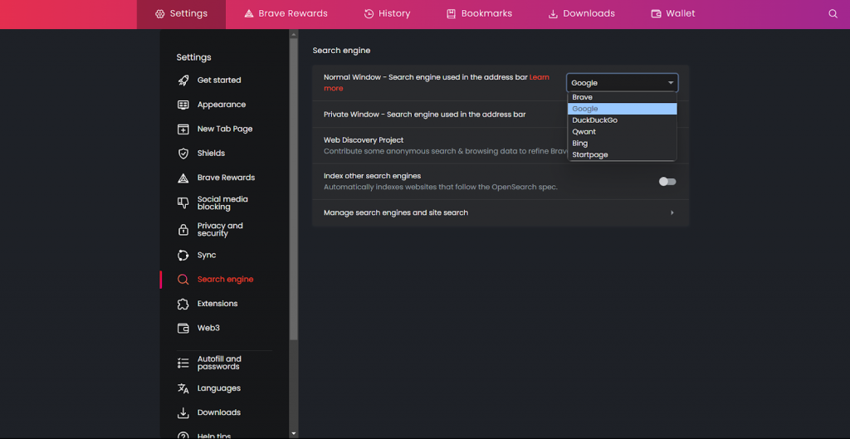Click Manage search engines and site search text
The height and width of the screenshot is (439, 850).
[396, 213]
